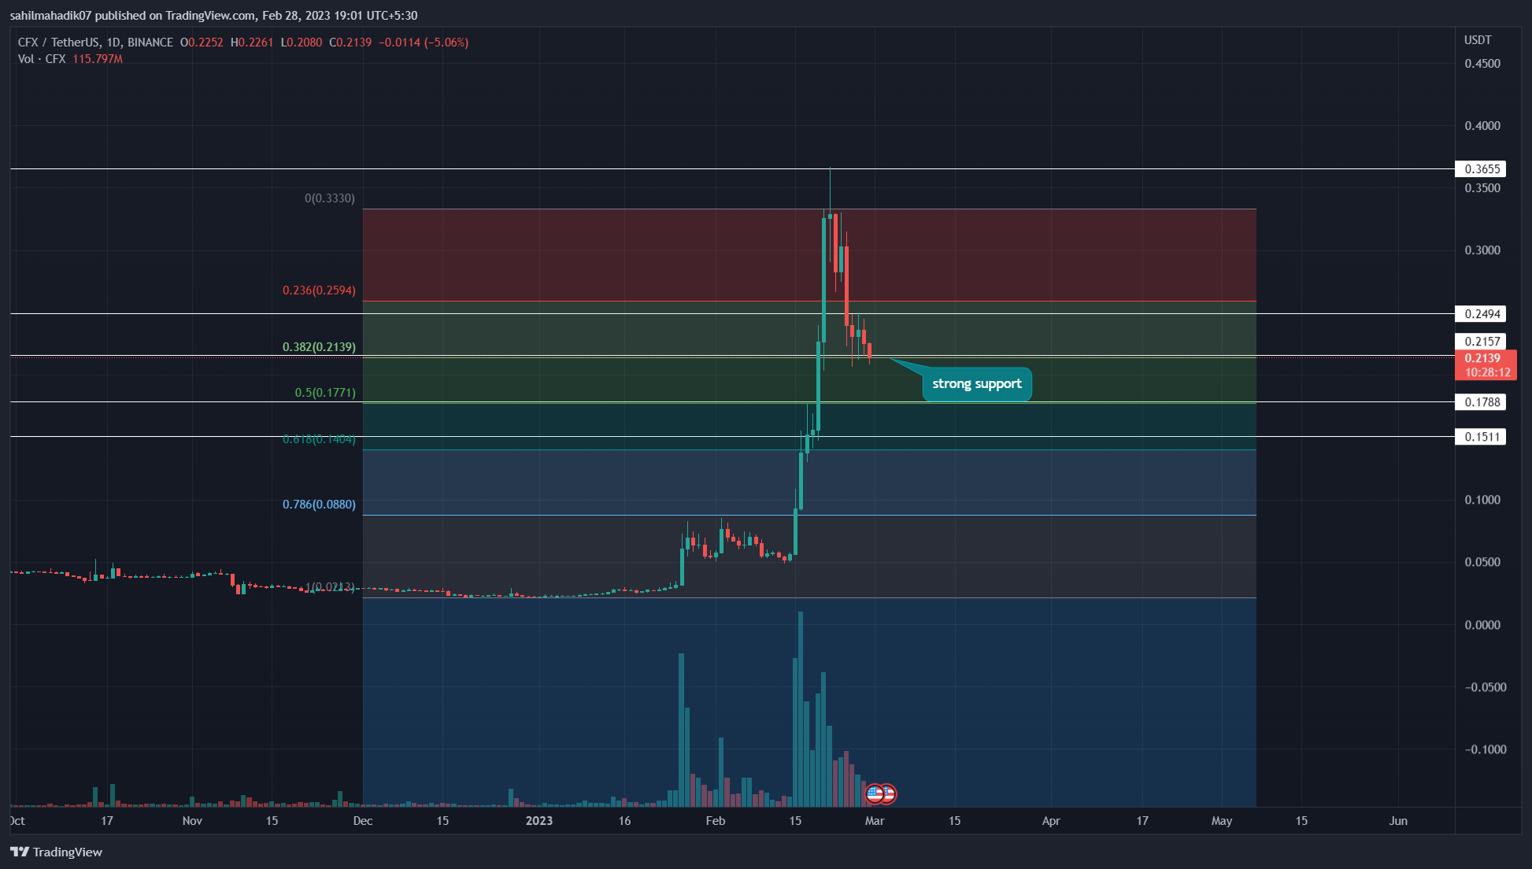Click the Dec date axis label
The height and width of the screenshot is (869, 1532).
pyautogui.click(x=363, y=821)
